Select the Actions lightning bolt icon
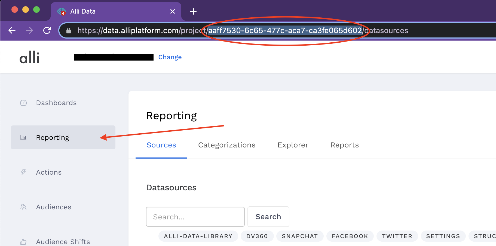Screen dimensions: 496x246 pos(23,172)
